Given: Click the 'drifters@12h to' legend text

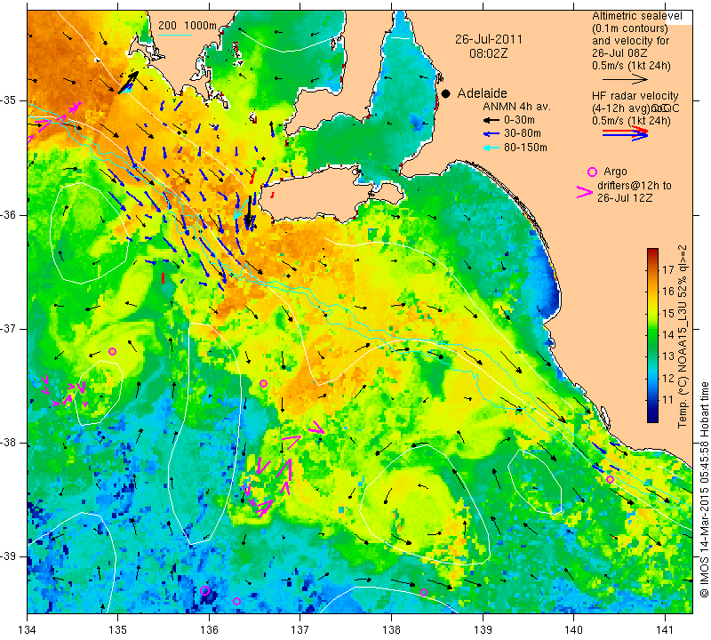Looking at the screenshot, I should pos(634,186).
